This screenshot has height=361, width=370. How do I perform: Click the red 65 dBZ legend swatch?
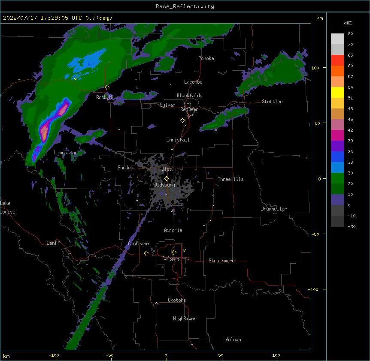click(x=337, y=60)
